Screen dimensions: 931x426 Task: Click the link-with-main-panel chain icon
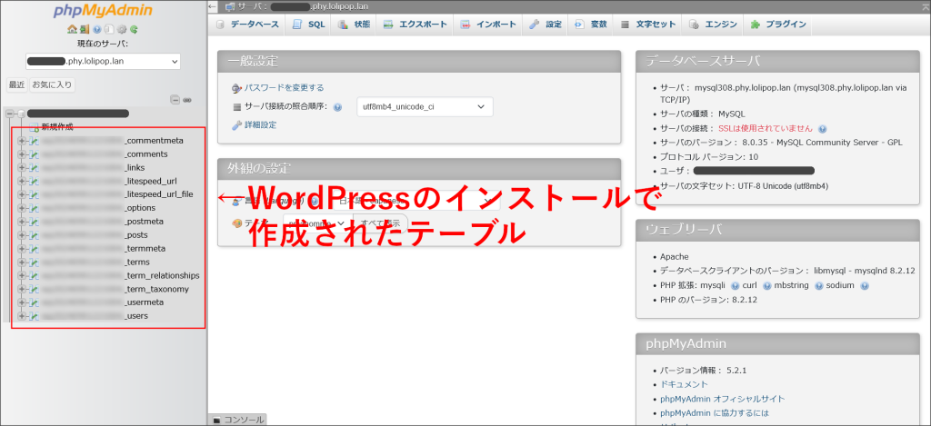coord(187,100)
